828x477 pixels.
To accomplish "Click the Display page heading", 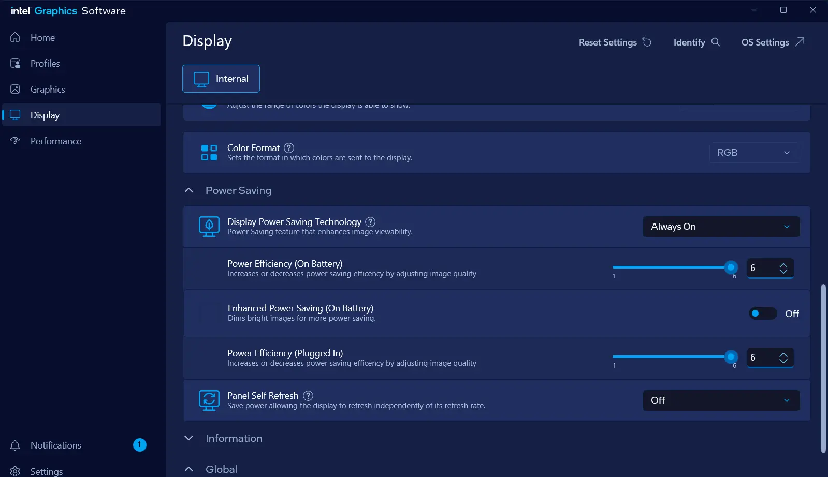I will [x=207, y=41].
